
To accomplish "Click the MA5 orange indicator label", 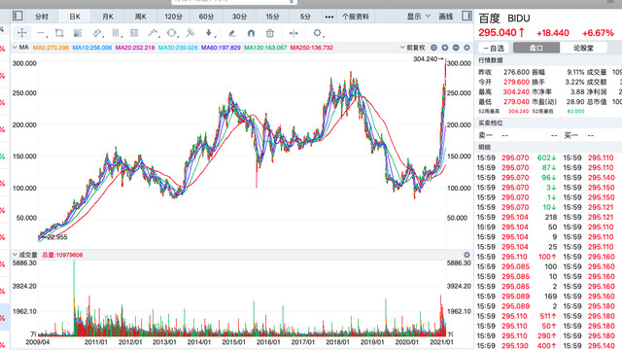I will [51, 48].
